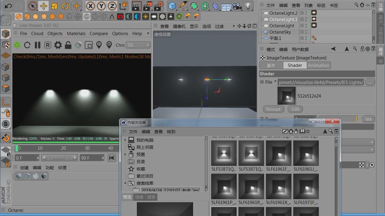
Task: Adjust the Power slider bar
Action: coord(338,119)
